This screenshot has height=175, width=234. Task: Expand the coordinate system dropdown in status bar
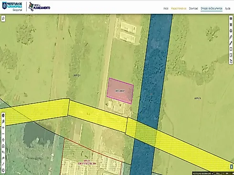click(212, 174)
